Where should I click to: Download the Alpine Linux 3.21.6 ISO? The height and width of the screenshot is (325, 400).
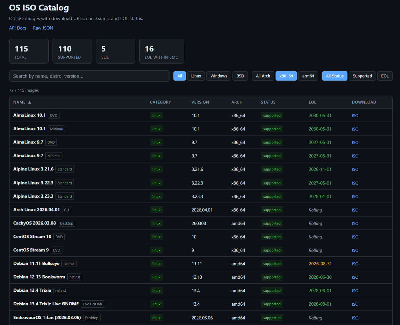click(355, 169)
